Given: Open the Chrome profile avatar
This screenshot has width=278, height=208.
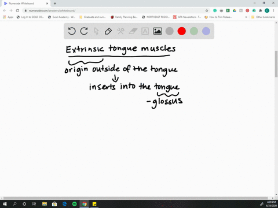Looking at the screenshot, I should [267, 10].
